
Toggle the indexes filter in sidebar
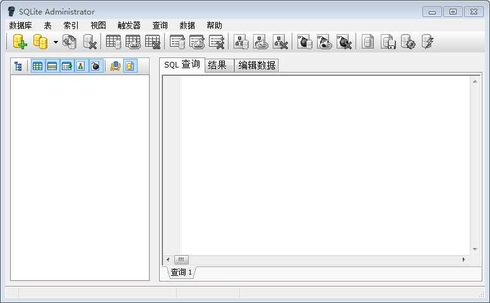(x=67, y=66)
